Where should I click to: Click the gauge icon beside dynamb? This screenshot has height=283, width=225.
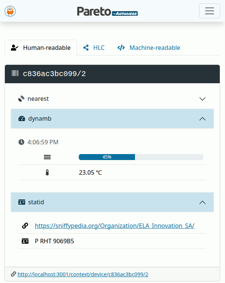22,118
